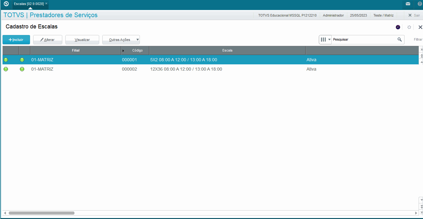Open the help question mark icon

point(420,4)
